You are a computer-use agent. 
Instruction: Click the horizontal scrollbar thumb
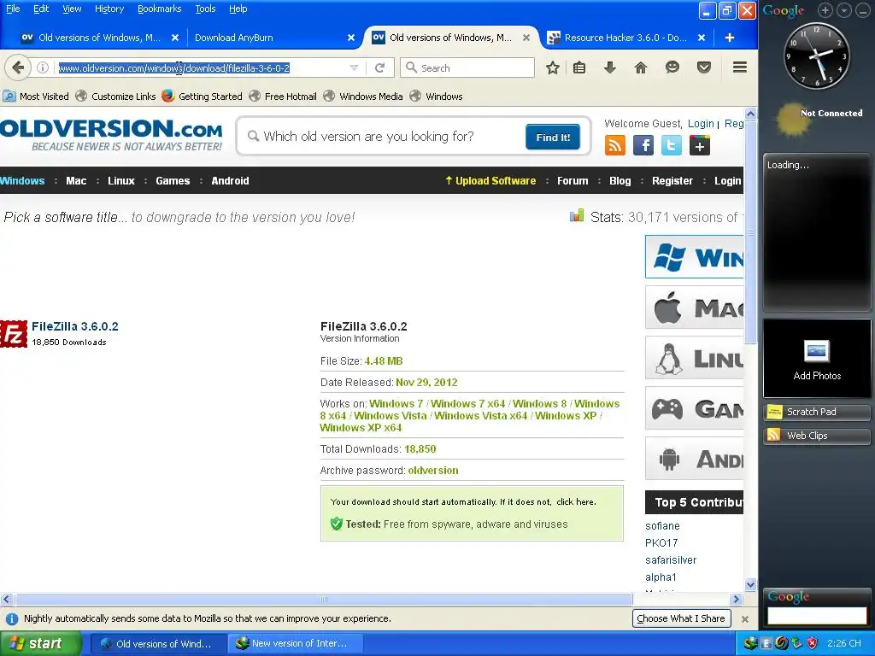click(324, 599)
